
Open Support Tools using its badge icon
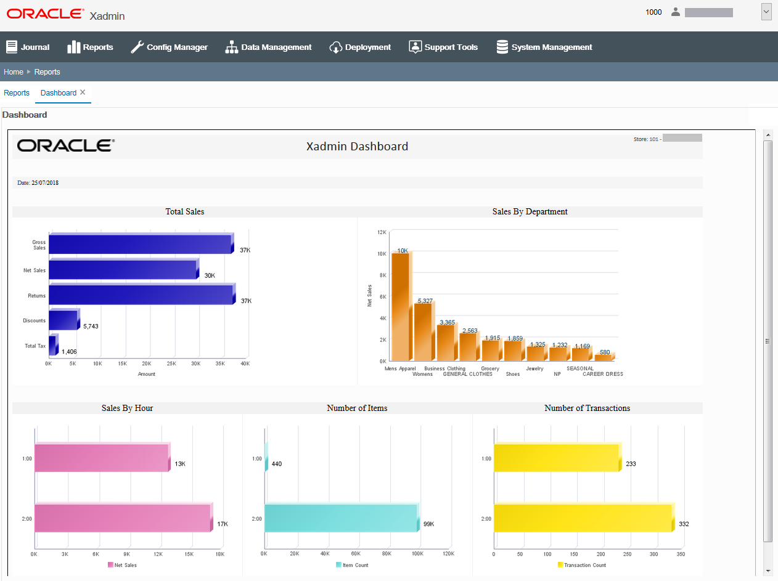415,46
